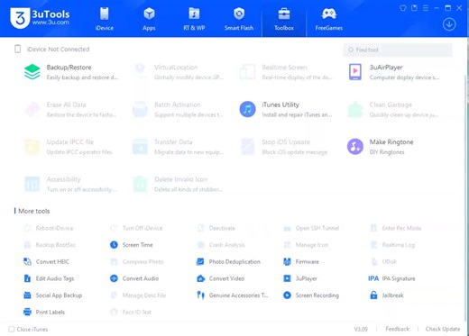Viewport: 469px width, 336px height.
Task: Click the Manage Icon entry
Action: click(306, 245)
